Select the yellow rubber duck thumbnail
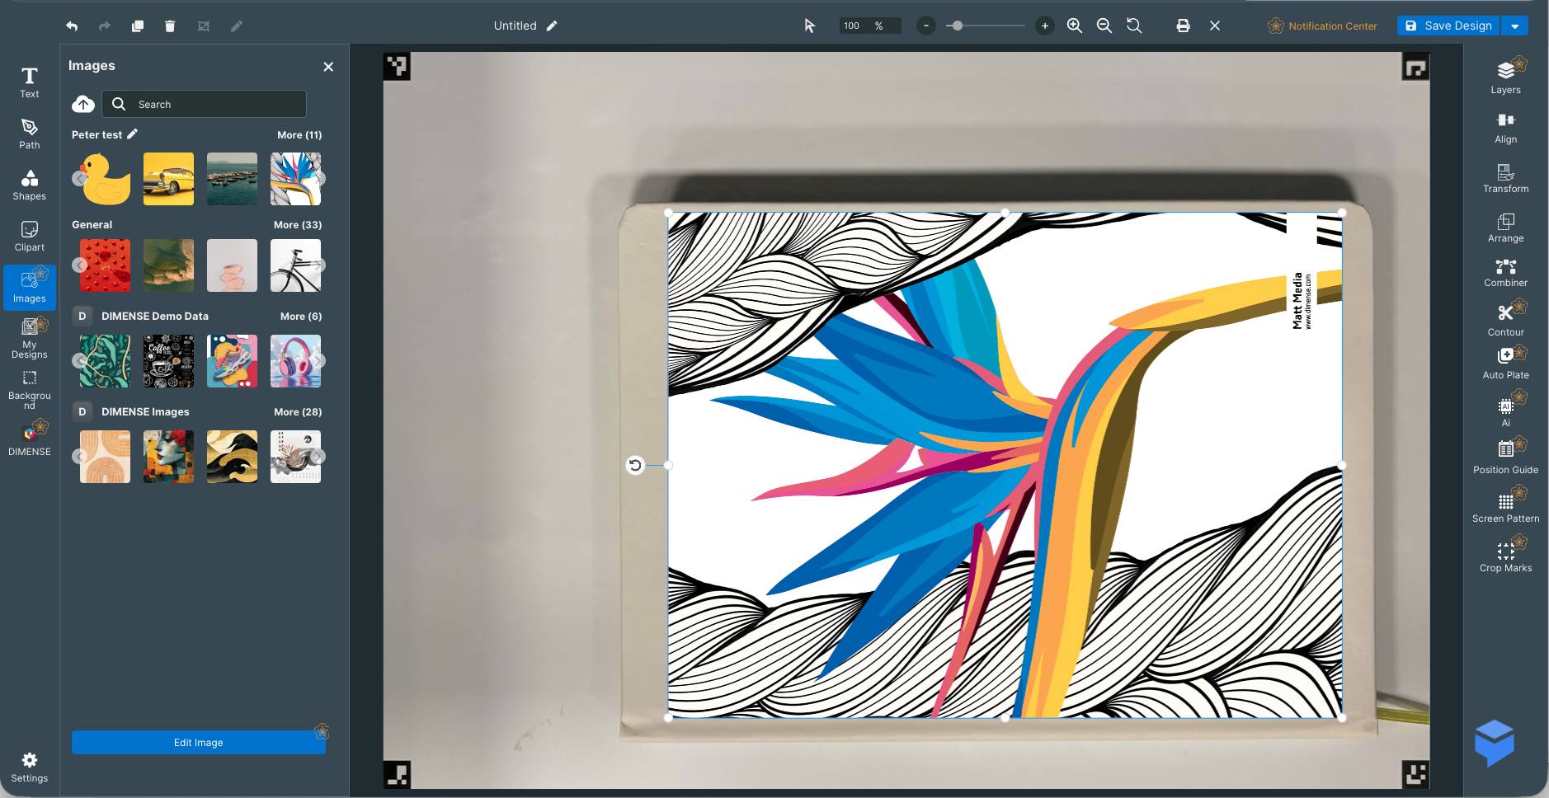The height and width of the screenshot is (798, 1549). pos(106,179)
